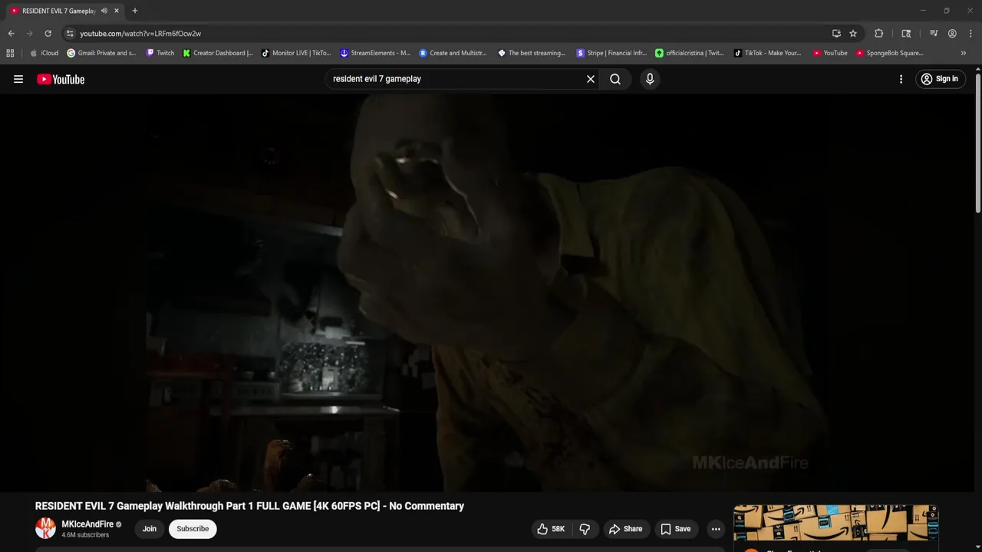
Task: Open a new browser tab
Action: (x=135, y=11)
